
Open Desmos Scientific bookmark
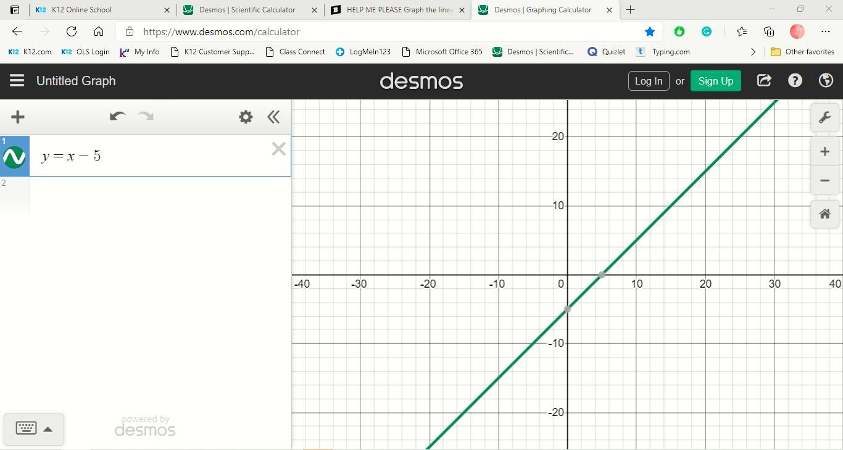[533, 52]
